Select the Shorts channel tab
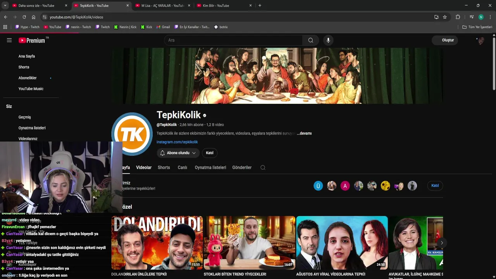 [164, 167]
